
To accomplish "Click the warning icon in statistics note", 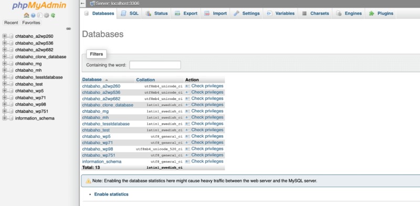I will (88, 181).
